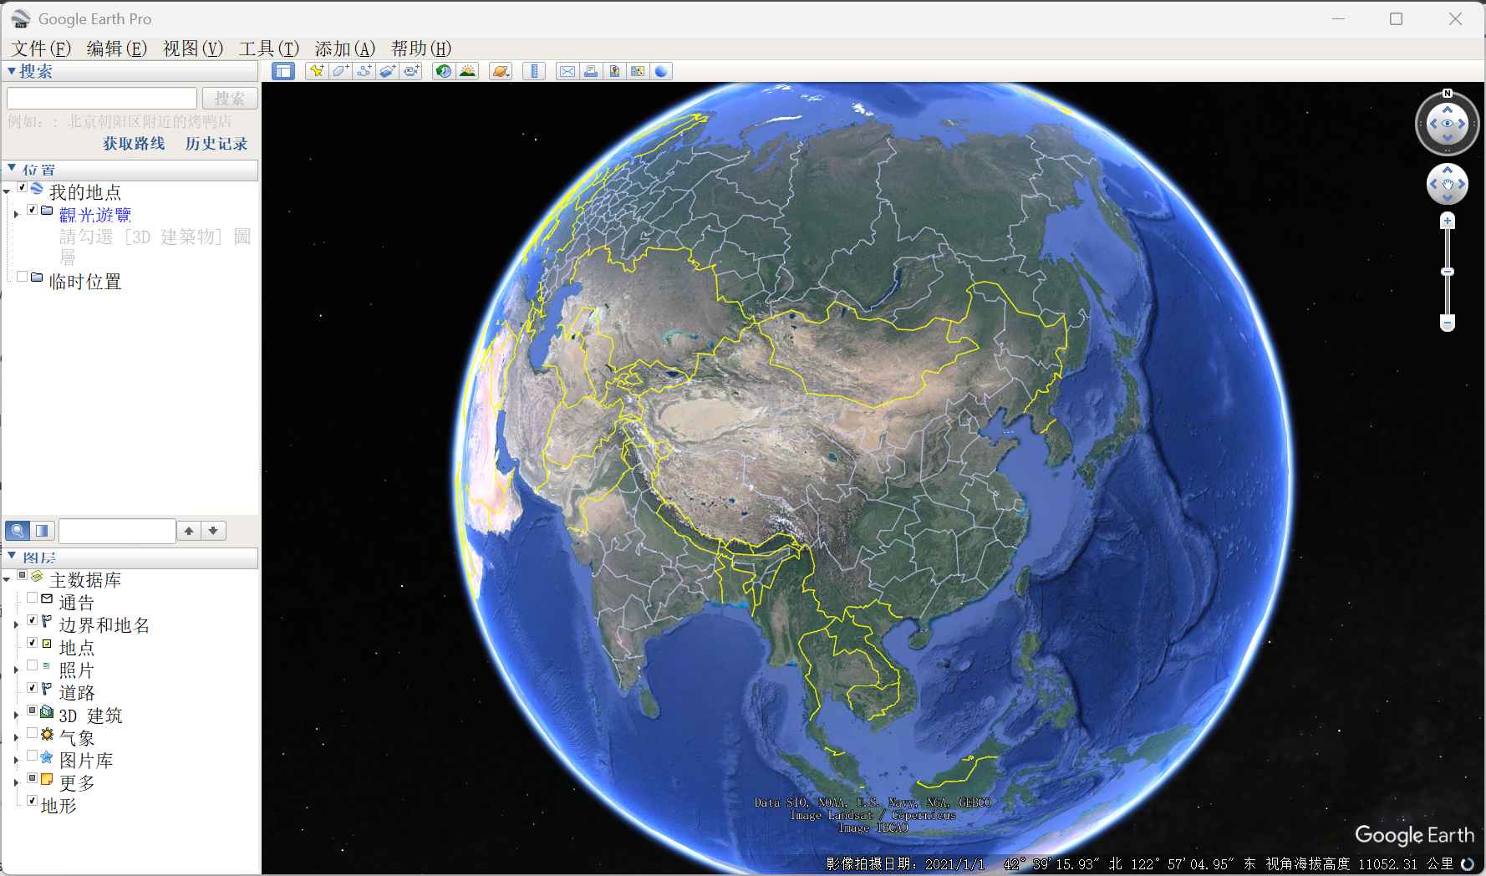Toggle sunlight with the sunrise icon
1486x876 pixels.
467,71
